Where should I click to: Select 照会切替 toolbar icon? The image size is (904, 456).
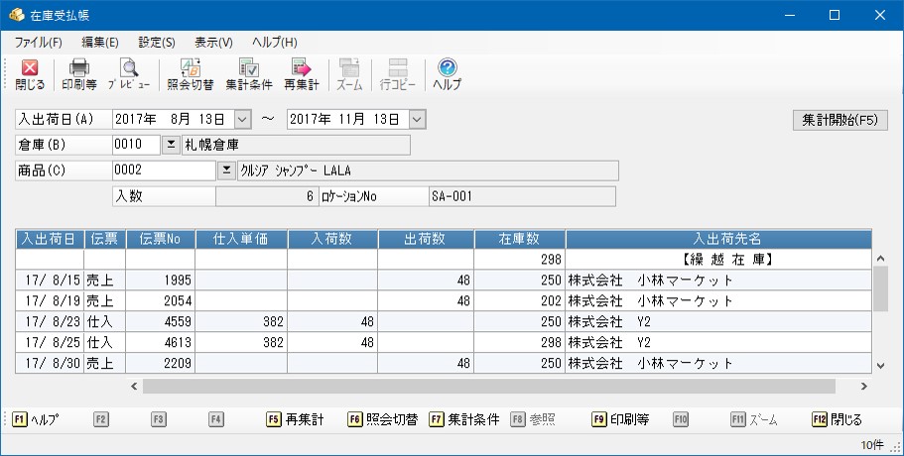(x=191, y=74)
